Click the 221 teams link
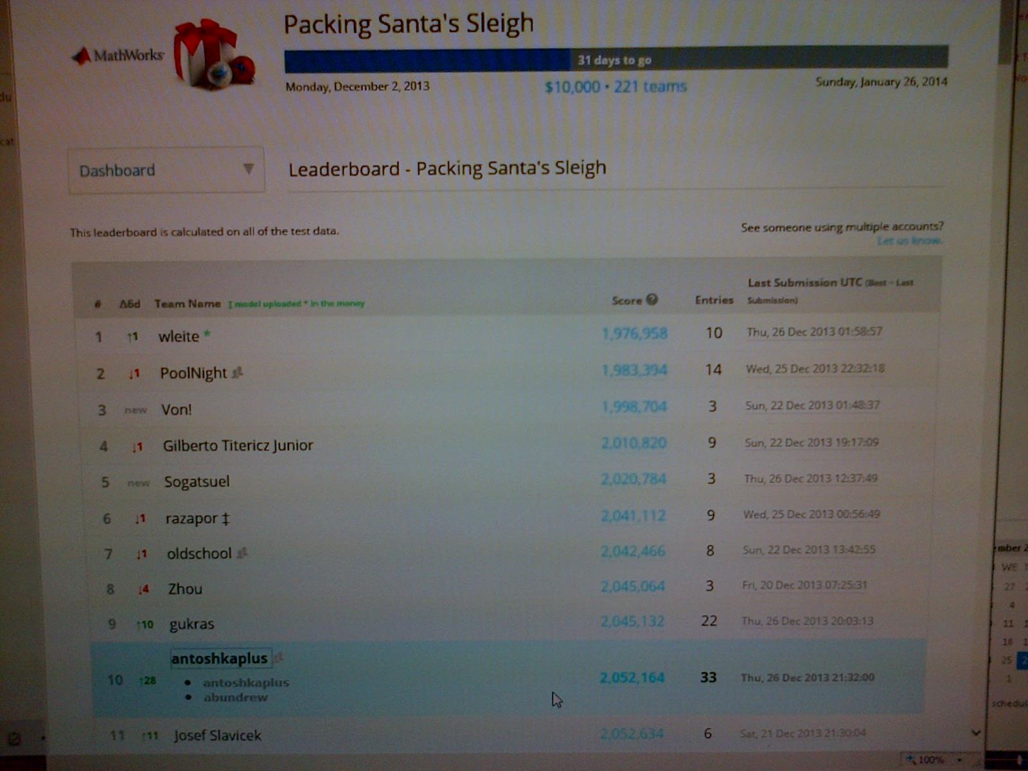Viewport: 1028px width, 771px height. [650, 87]
